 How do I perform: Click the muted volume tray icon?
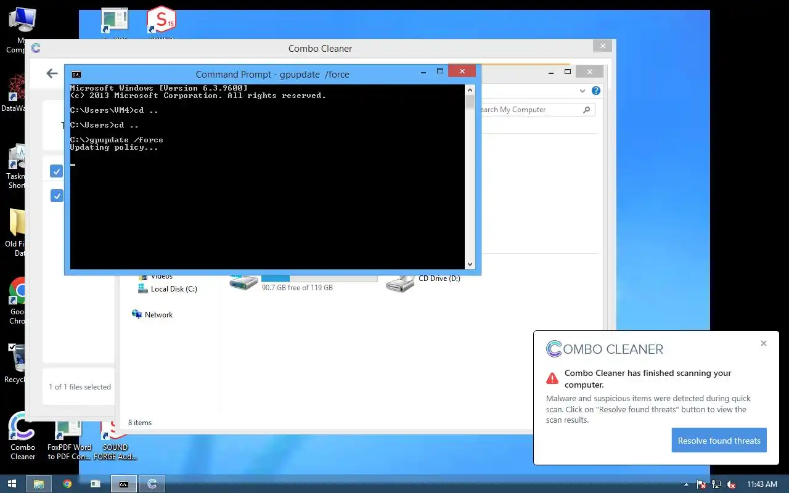point(732,485)
